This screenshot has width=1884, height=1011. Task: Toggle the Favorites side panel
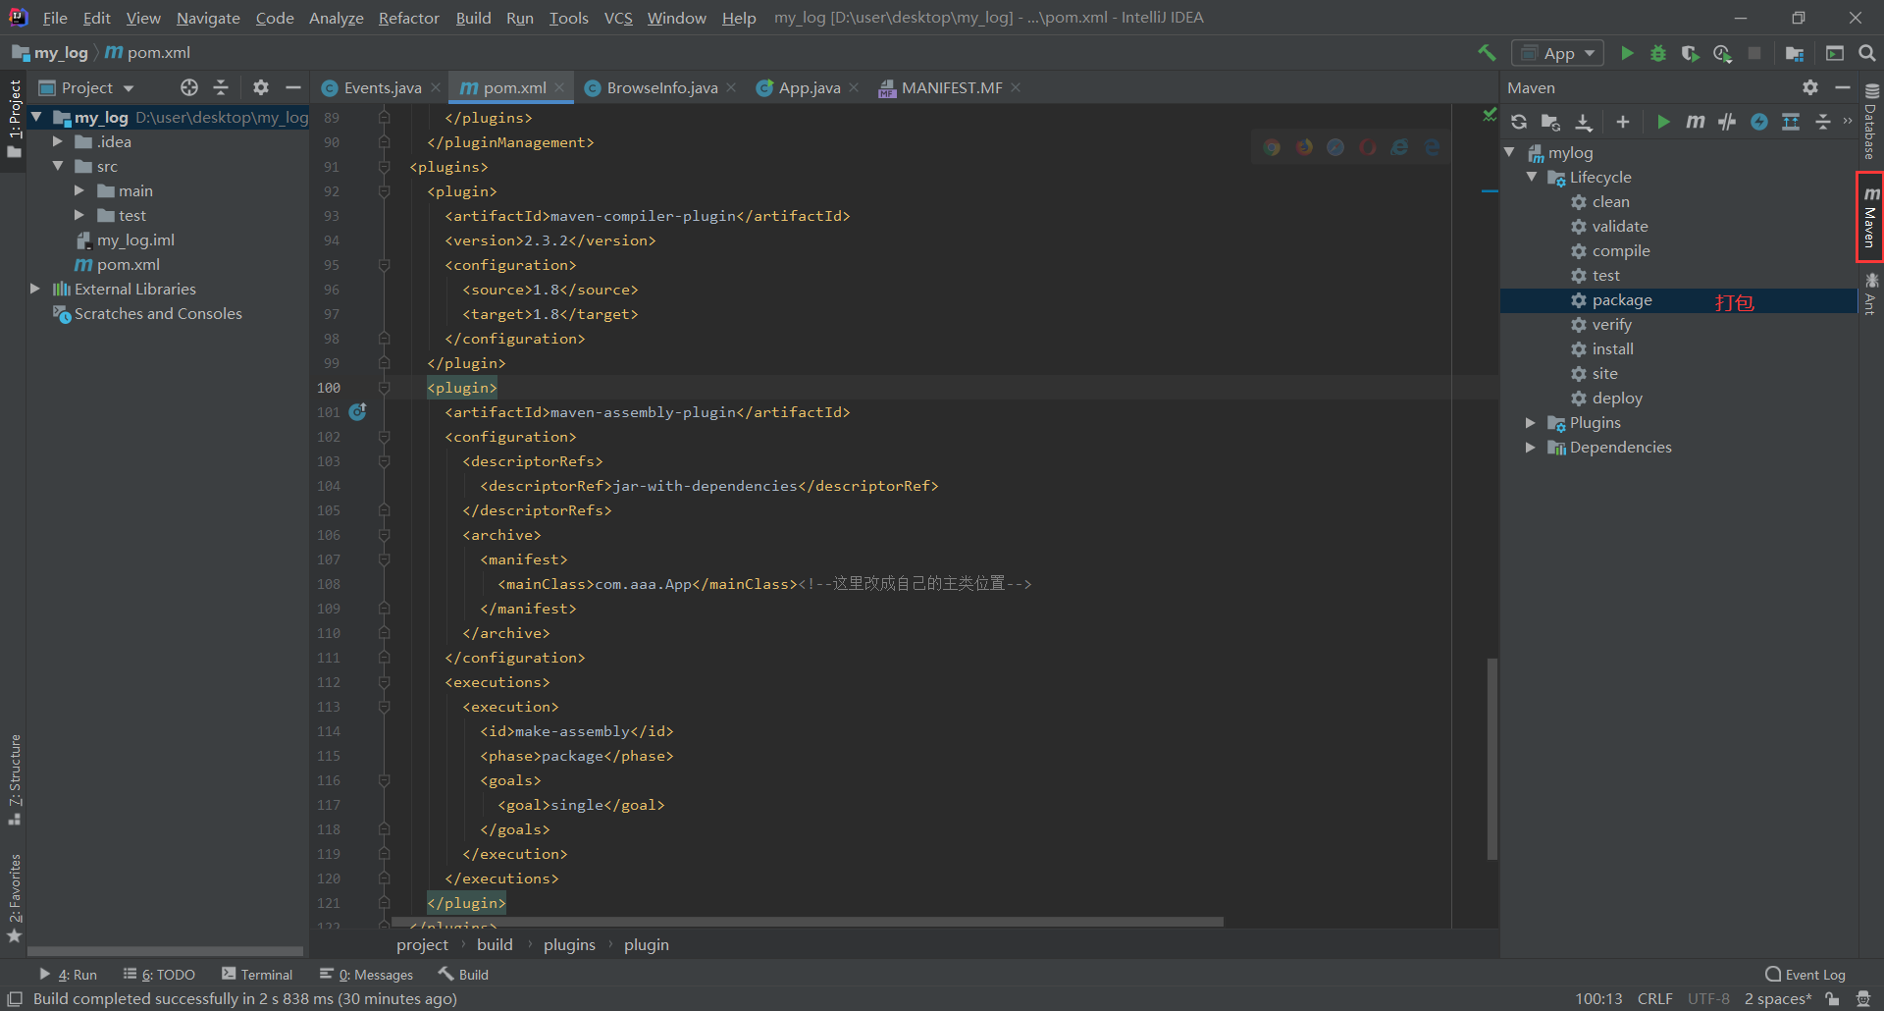pyautogui.click(x=14, y=898)
